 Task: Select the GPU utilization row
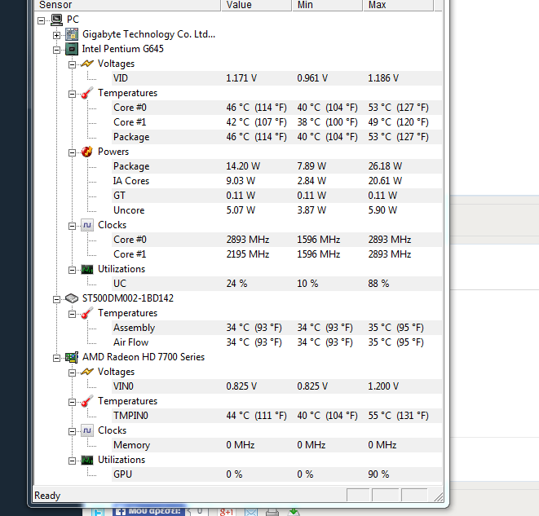(276, 474)
